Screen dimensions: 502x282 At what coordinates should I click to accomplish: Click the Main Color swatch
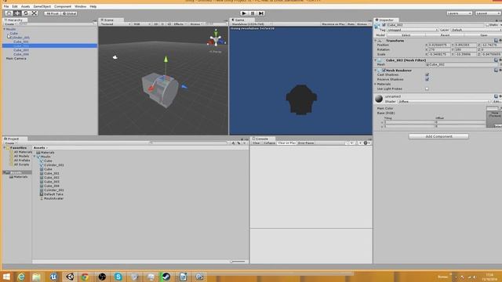tap(492, 108)
